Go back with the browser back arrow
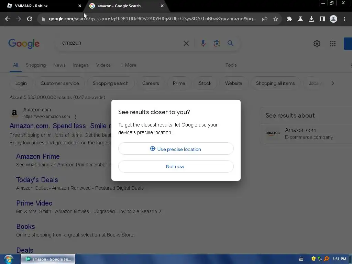Screen dimensions: 352x264 pyautogui.click(x=8, y=19)
